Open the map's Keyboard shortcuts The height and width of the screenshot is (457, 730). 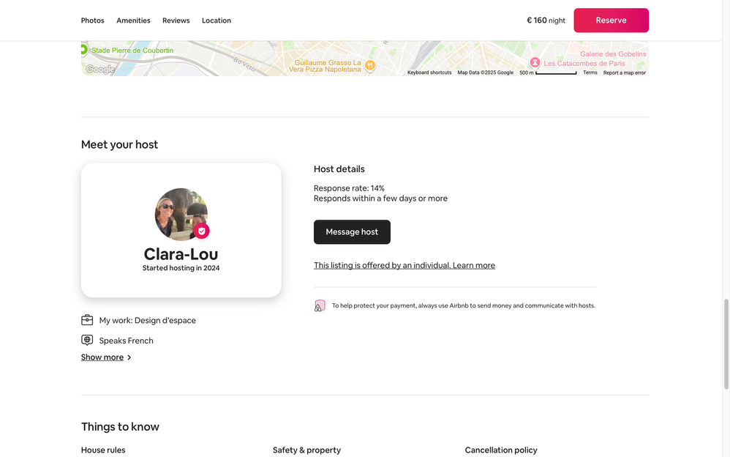[429, 73]
